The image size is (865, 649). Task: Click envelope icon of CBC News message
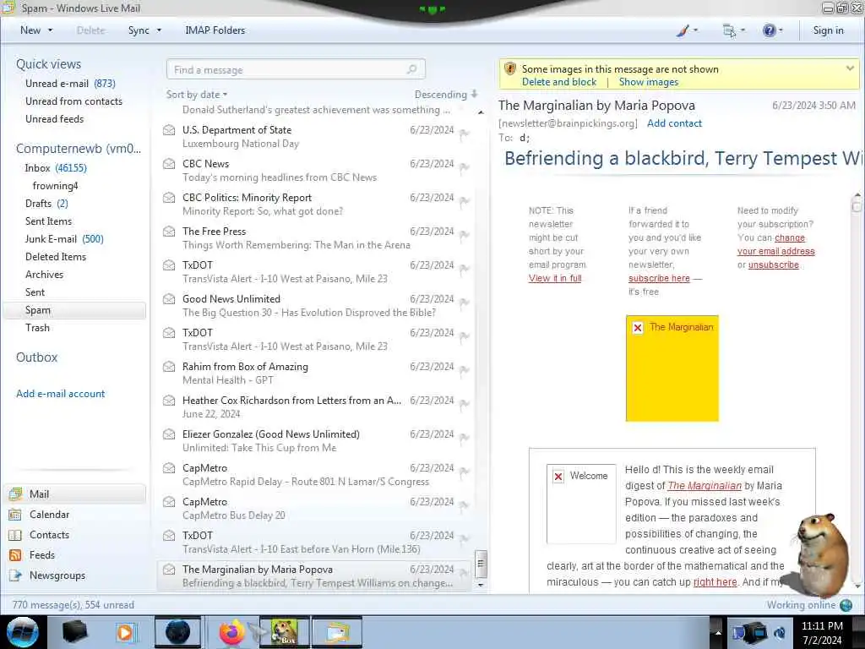point(169,164)
